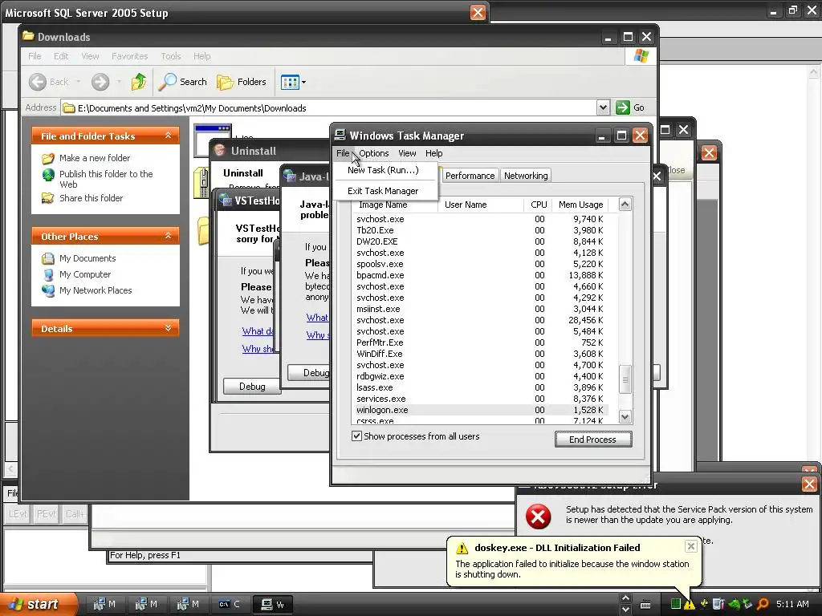Screen dimensions: 822x616
Task: Open Search in the Downloads window
Action: [x=182, y=82]
